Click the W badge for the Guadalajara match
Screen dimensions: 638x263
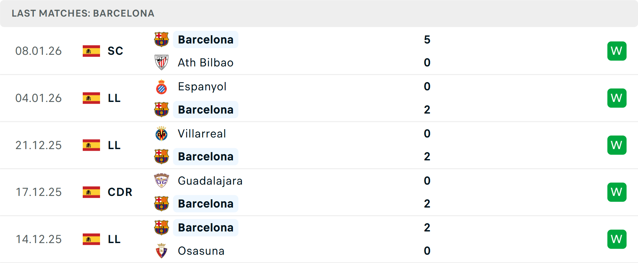[x=617, y=192]
